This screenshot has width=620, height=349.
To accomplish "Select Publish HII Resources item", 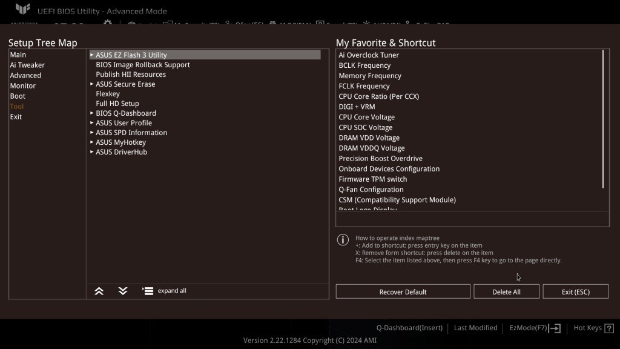I will pyautogui.click(x=131, y=75).
